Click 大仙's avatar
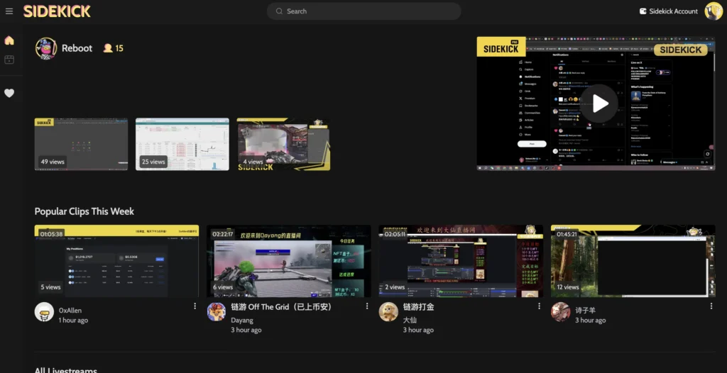 (x=388, y=312)
